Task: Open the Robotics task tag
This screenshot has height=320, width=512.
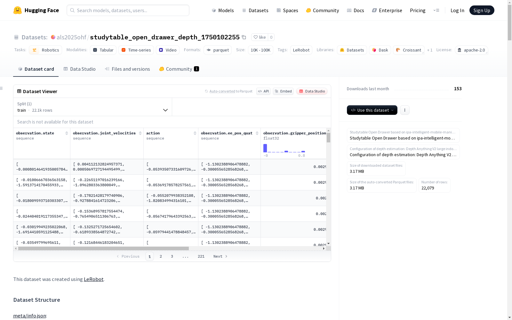Action: point(45,50)
